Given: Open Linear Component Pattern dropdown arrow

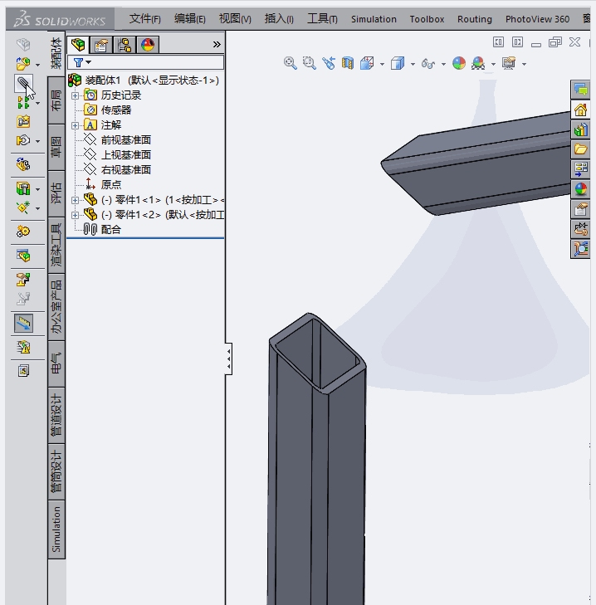Looking at the screenshot, I should [38, 104].
